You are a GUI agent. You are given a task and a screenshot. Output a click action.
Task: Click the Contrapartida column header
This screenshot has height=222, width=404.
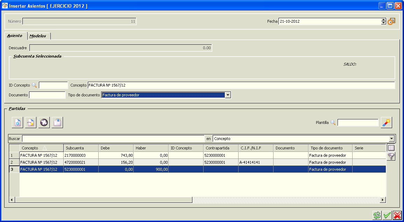tap(221, 148)
